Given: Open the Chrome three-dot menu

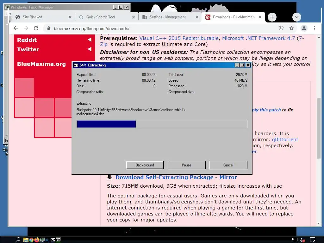Looking at the screenshot, I should [x=314, y=28].
